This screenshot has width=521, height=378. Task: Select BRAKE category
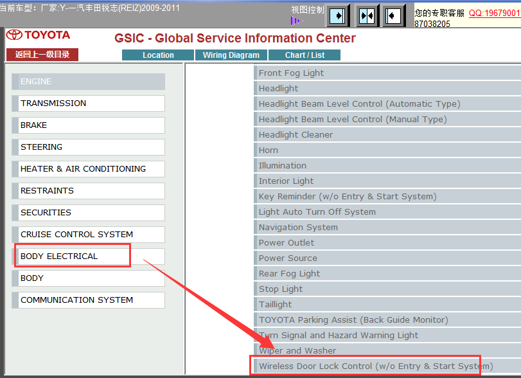click(89, 125)
